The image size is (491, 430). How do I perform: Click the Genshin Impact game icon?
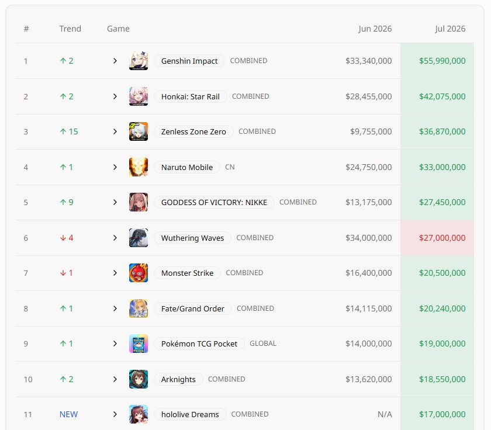pos(139,61)
